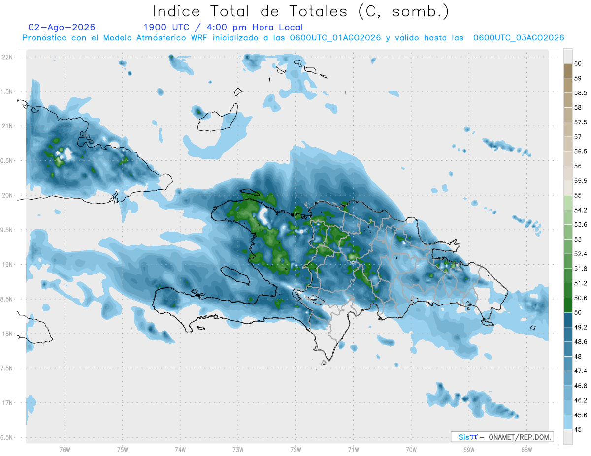Click the 'ONAMET/REP.DOM.' credit label
Viewport: 591px width, 456px height.
coord(519,437)
